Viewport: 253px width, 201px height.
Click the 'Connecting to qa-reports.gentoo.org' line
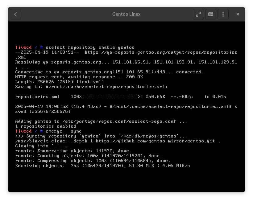pos(110,72)
